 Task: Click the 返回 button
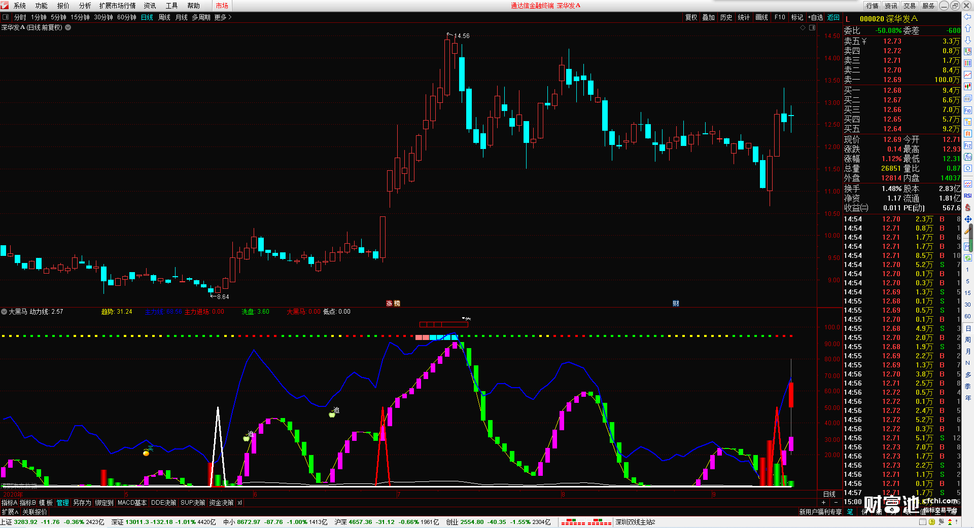(x=833, y=17)
